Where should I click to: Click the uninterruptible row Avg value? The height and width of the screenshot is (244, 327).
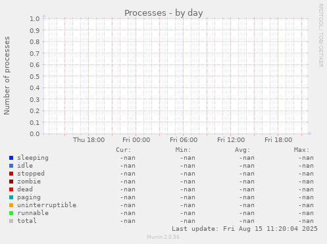(247, 205)
